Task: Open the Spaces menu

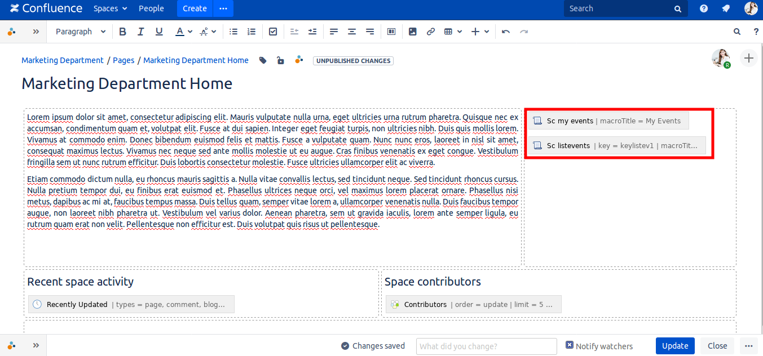Action: [x=110, y=8]
